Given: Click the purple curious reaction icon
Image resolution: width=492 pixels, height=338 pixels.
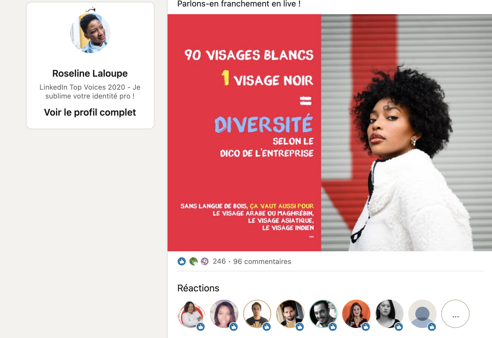Looking at the screenshot, I should coord(205,261).
